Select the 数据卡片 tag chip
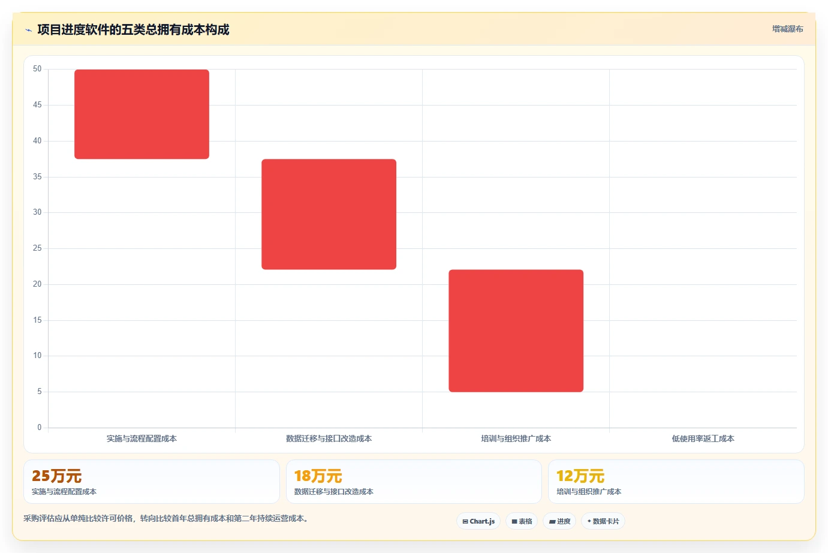The image size is (828, 553). pos(603,521)
